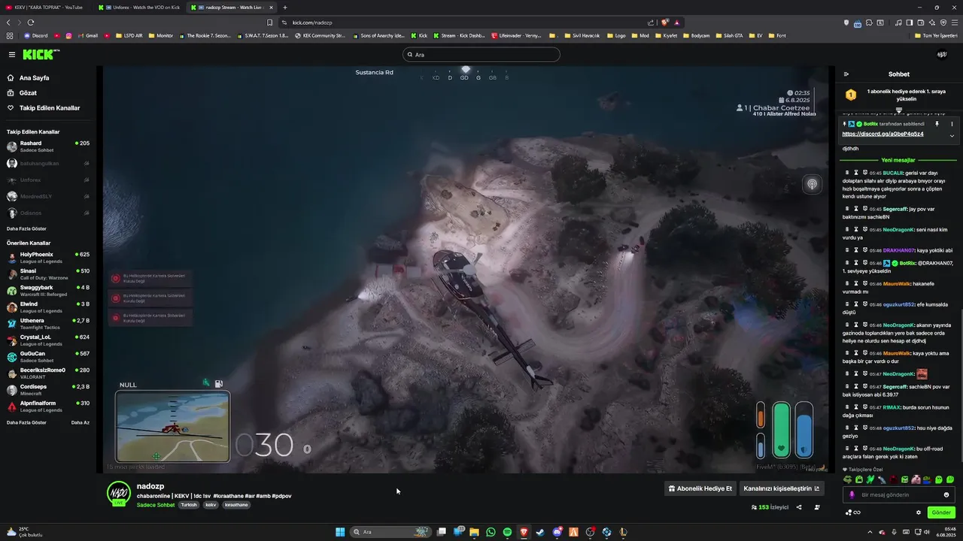
Task: Share the stream with the share icon
Action: coord(799,507)
